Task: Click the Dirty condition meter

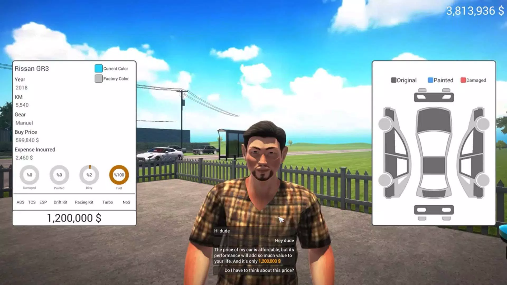Action: [x=89, y=175]
